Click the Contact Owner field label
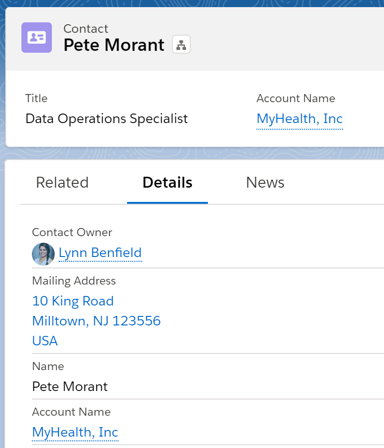 pos(72,232)
